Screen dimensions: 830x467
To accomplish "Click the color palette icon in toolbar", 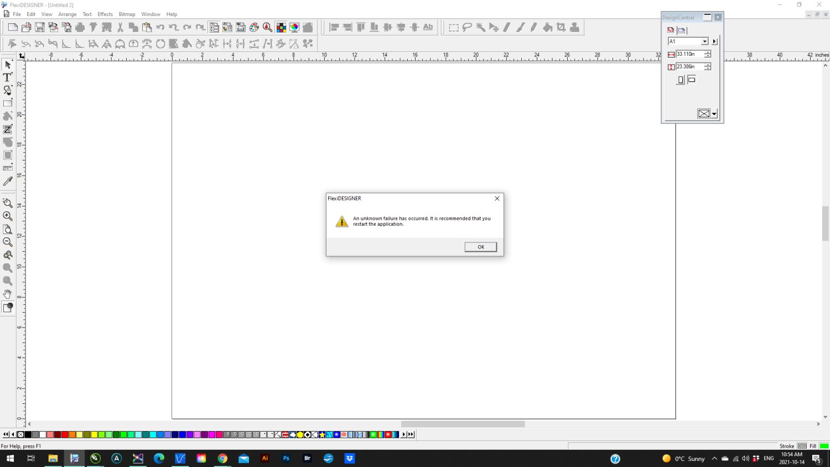I will 254,27.
